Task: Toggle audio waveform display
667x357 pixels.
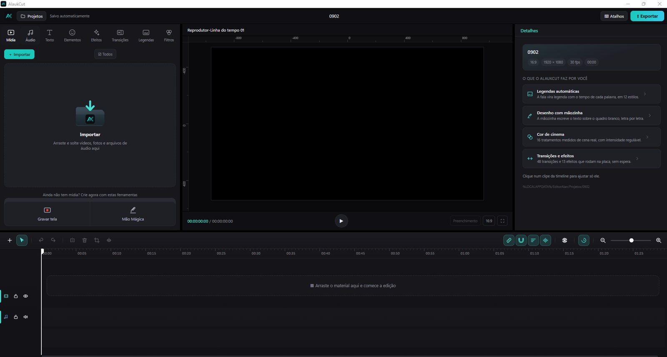Action: click(x=545, y=240)
